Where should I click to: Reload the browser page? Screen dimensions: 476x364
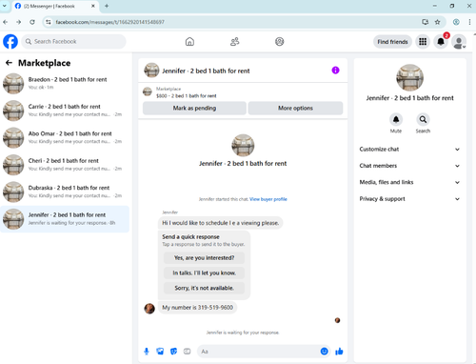(32, 22)
